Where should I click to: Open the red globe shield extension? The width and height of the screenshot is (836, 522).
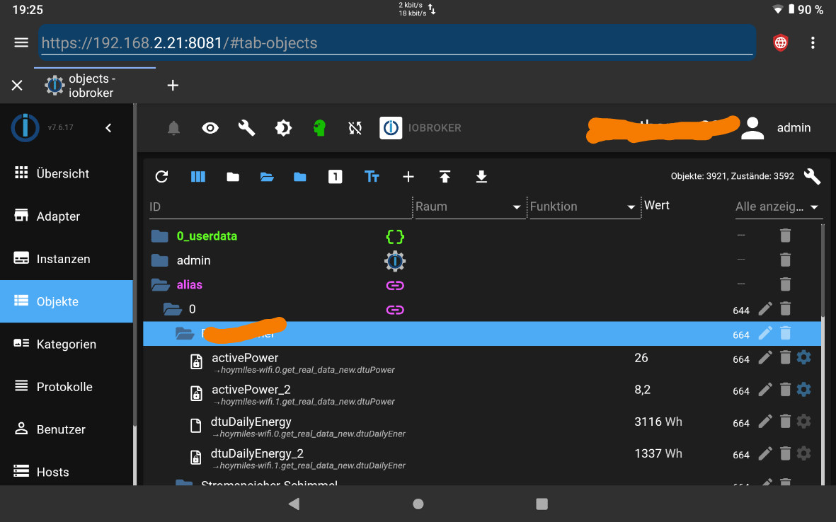coord(781,42)
